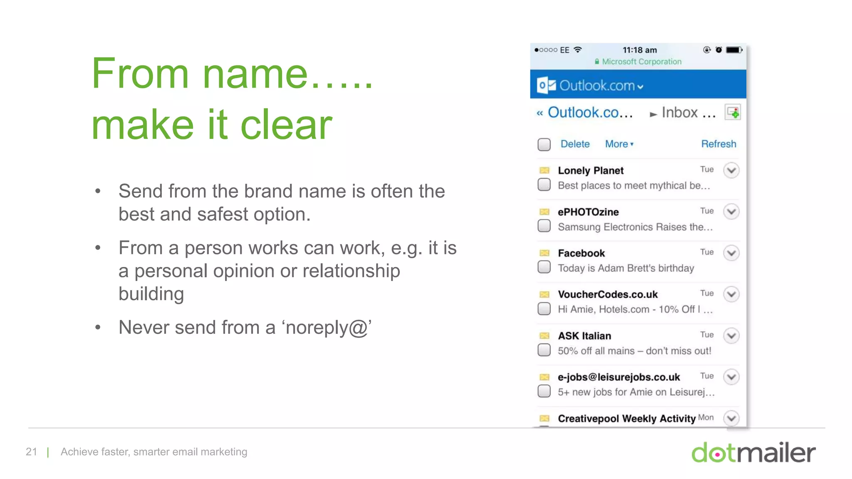This screenshot has width=852, height=479.
Task: Click subject 'Best places to meet mythical be...'
Action: click(x=634, y=185)
